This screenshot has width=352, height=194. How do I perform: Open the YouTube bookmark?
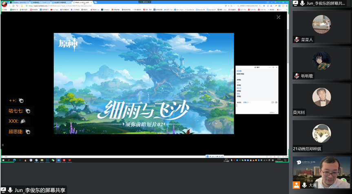coord(54,10)
